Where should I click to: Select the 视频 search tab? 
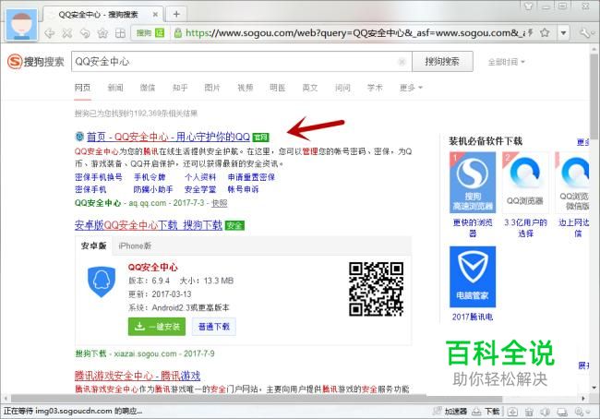(x=245, y=88)
